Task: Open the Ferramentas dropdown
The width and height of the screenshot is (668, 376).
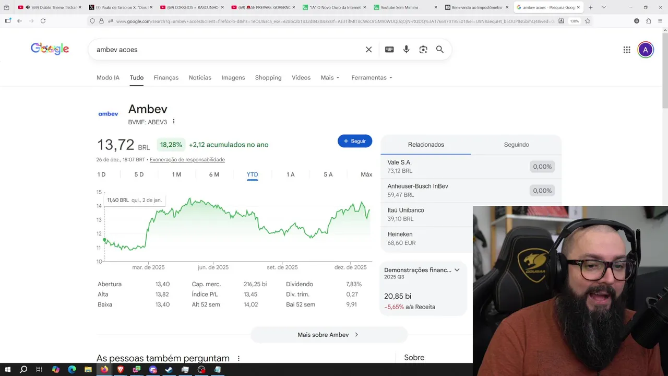Action: pyautogui.click(x=372, y=77)
